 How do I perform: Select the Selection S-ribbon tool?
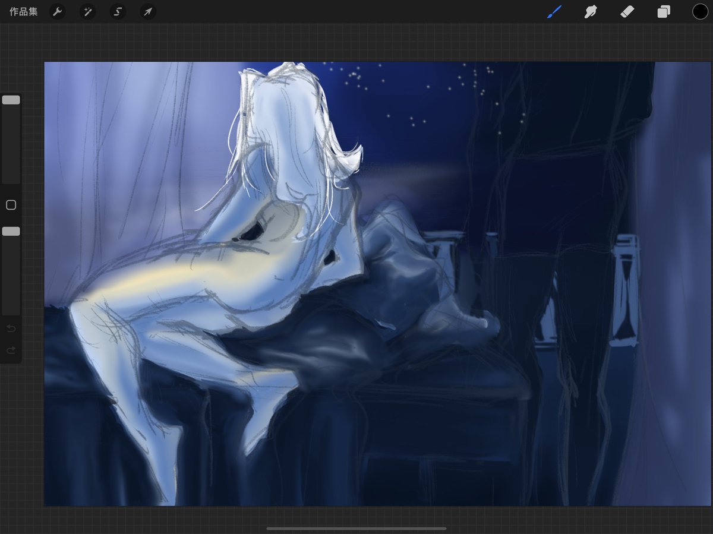[x=118, y=11]
